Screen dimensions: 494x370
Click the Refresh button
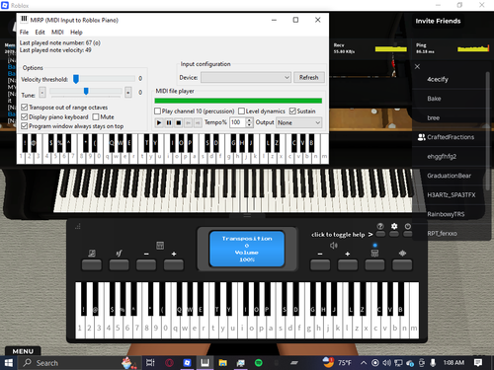[309, 78]
